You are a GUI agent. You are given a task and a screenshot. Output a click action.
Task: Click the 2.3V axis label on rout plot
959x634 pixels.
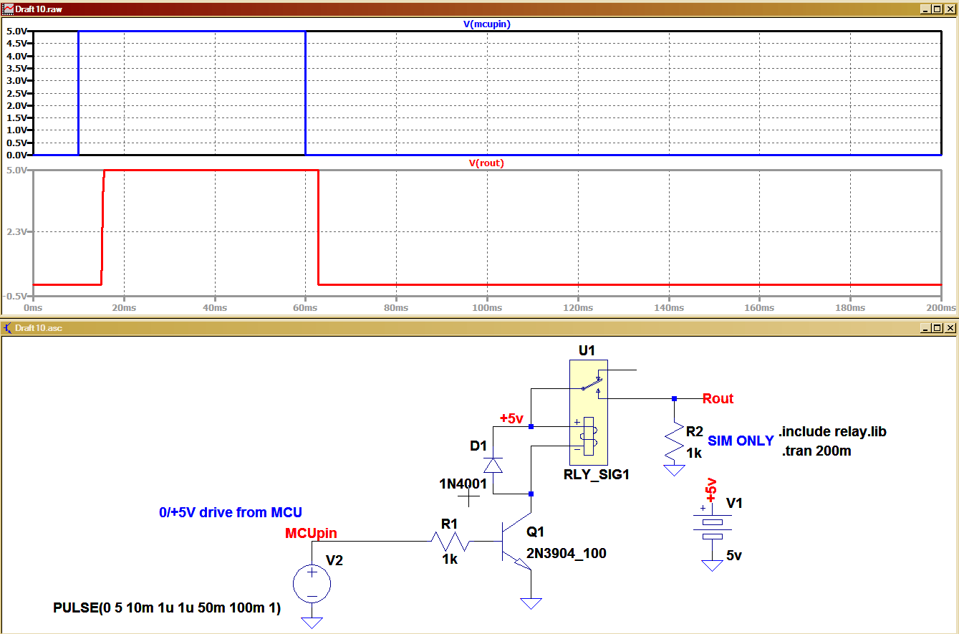coord(17,232)
